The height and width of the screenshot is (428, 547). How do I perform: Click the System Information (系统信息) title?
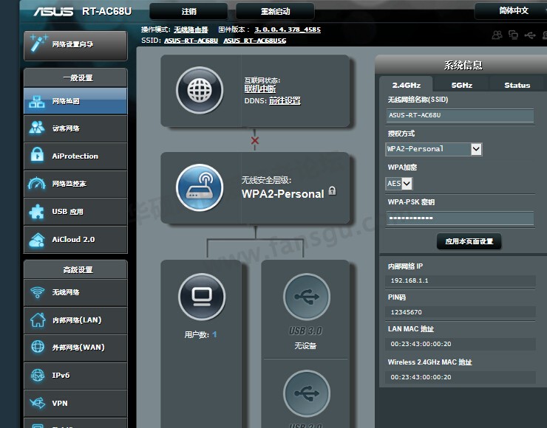pos(463,65)
